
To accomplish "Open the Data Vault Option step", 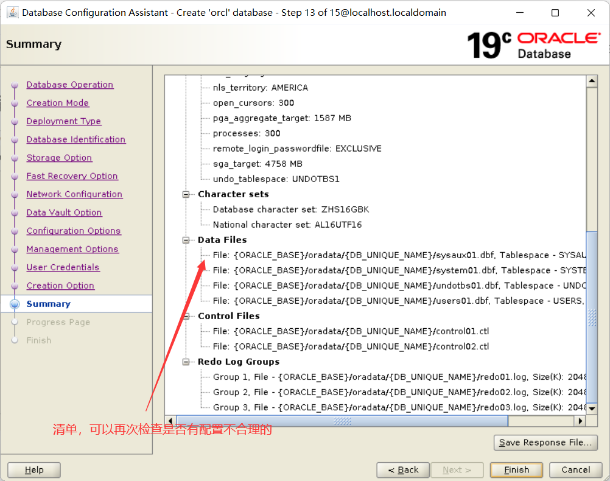I will point(64,212).
